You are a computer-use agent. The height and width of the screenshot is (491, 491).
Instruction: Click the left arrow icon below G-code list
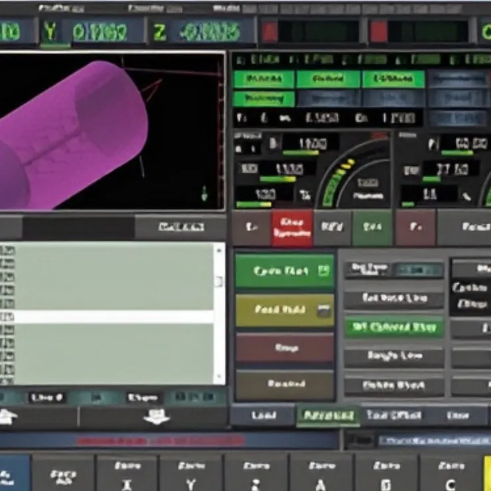coord(8,417)
